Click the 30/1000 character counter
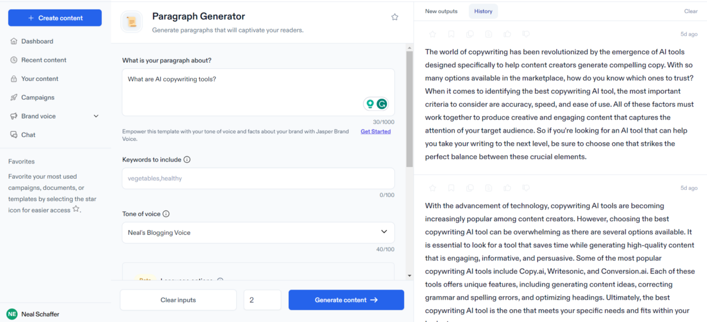This screenshot has height=322, width=707. tap(384, 122)
